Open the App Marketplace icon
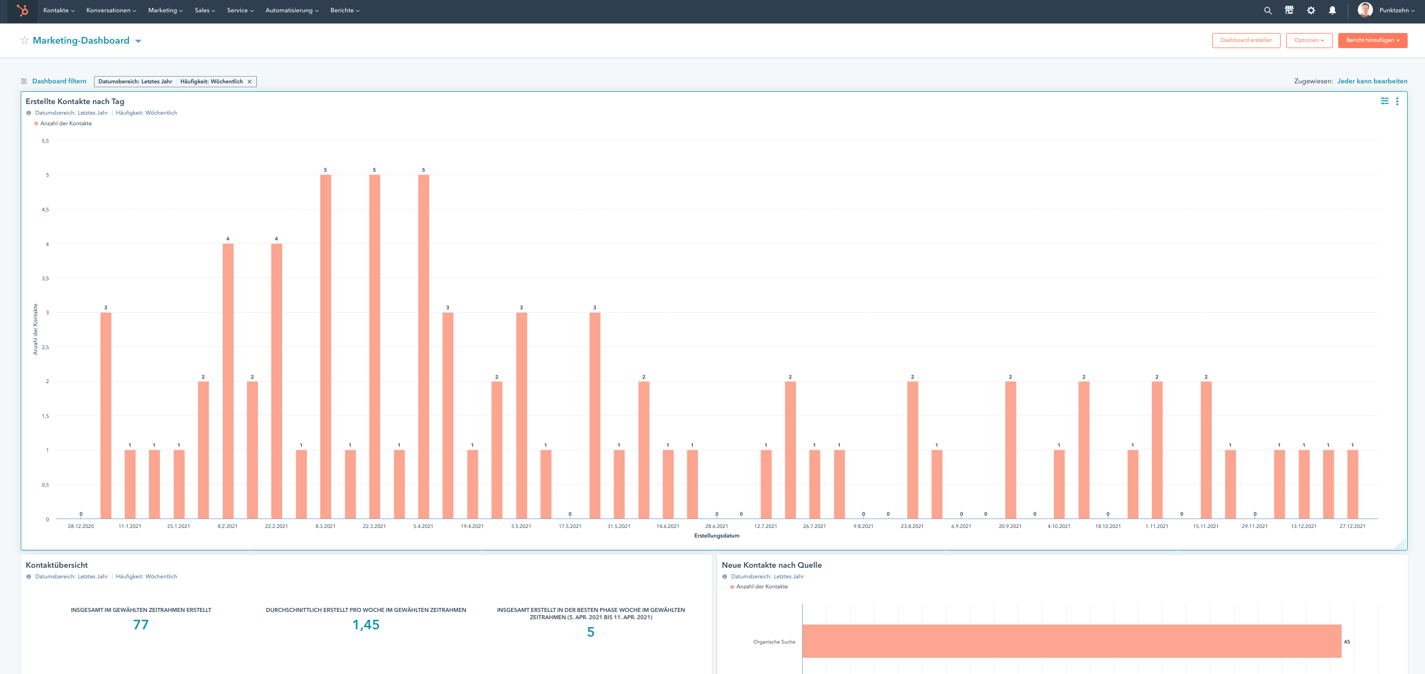Image resolution: width=1425 pixels, height=674 pixels. (x=1288, y=10)
